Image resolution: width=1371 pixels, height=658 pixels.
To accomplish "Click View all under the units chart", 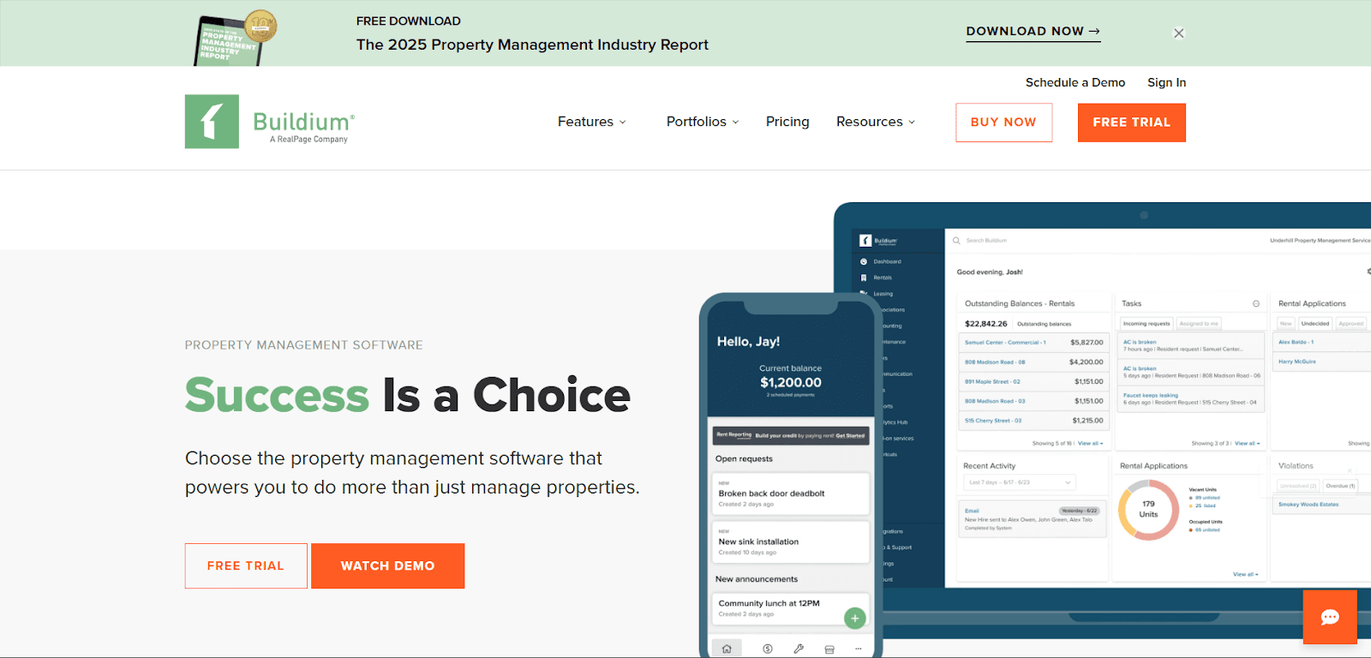I will pyautogui.click(x=1246, y=574).
